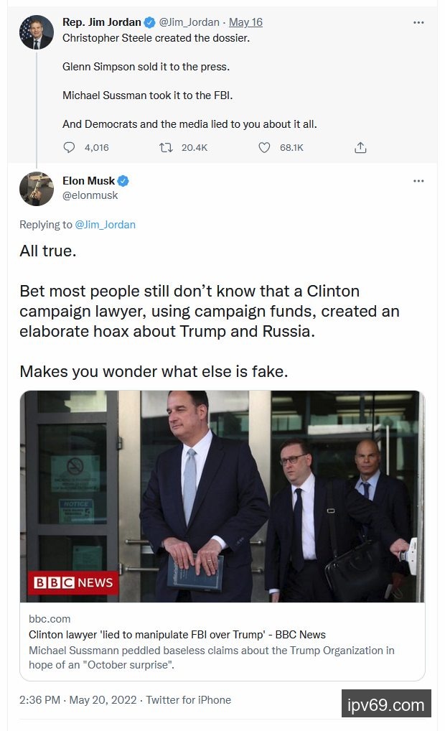Image resolution: width=445 pixels, height=731 pixels.
Task: Click the @elonmusk handle
Action: pyautogui.click(x=90, y=195)
